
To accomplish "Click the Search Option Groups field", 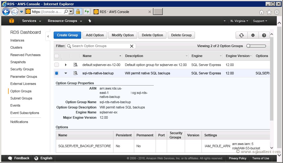I will (100, 46).
